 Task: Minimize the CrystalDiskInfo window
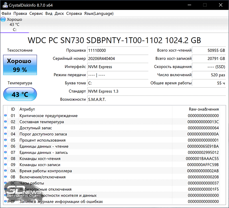[189, 5]
